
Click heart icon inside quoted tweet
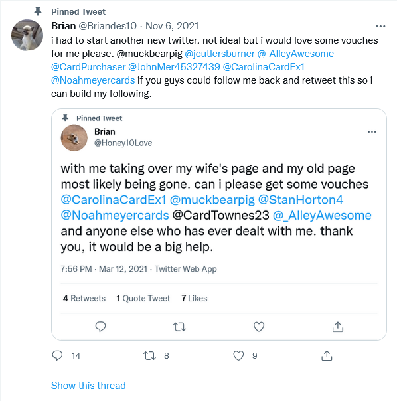tap(259, 327)
